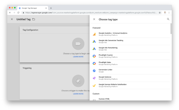Select Conversion Linker tag type
Viewport: 179px width, 110px height.
pos(131,71)
